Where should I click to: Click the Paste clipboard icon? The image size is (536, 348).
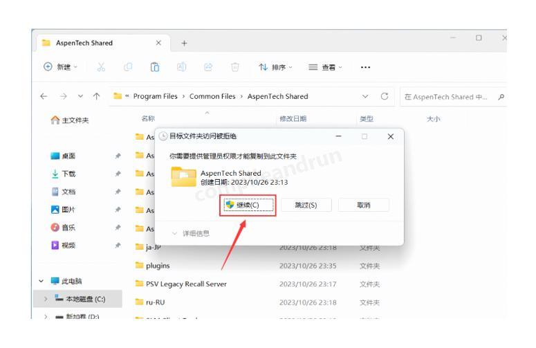point(154,67)
